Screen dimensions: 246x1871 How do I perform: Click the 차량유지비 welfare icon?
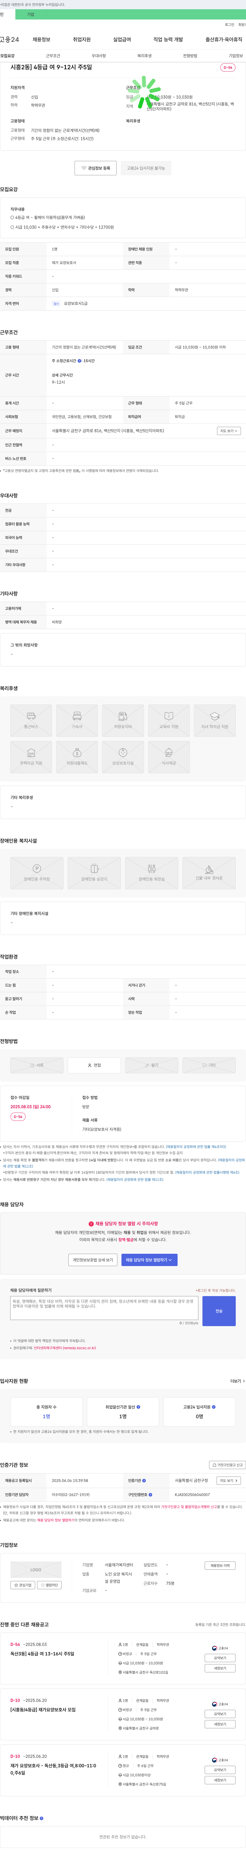pos(123,720)
